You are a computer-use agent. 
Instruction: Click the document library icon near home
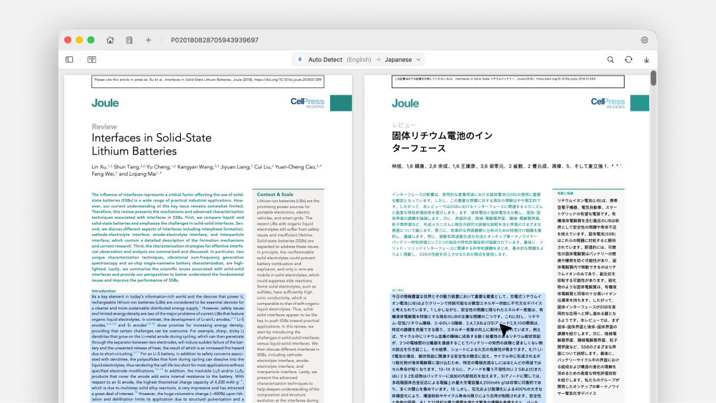[x=129, y=40]
